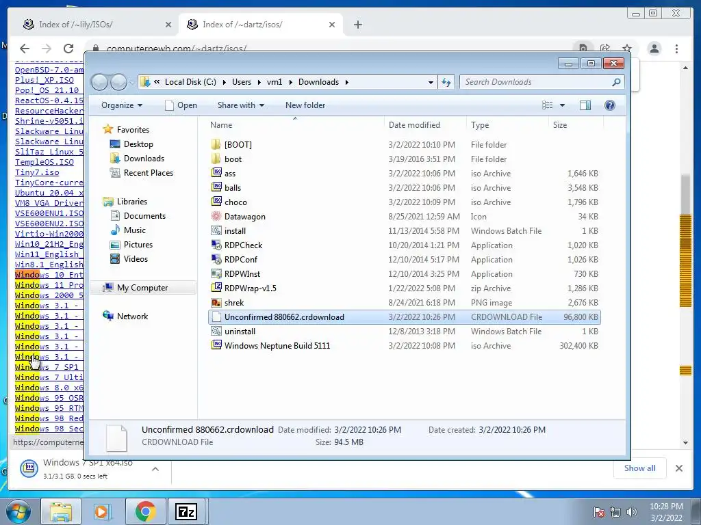Open the Share with dropdown
701x525 pixels.
pyautogui.click(x=240, y=105)
